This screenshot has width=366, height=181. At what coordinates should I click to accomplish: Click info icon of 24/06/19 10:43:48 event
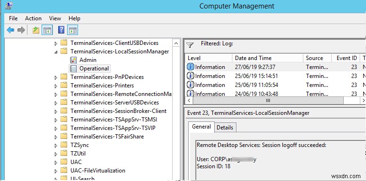point(191,93)
